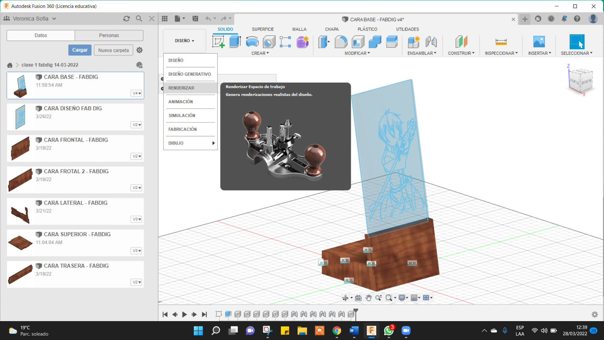Image resolution: width=604 pixels, height=340 pixels.
Task: Click the Insert image icon
Action: [x=539, y=42]
